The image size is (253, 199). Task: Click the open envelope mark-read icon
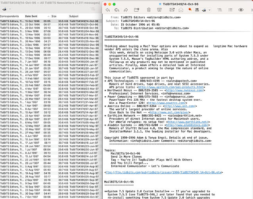[x=181, y=10]
